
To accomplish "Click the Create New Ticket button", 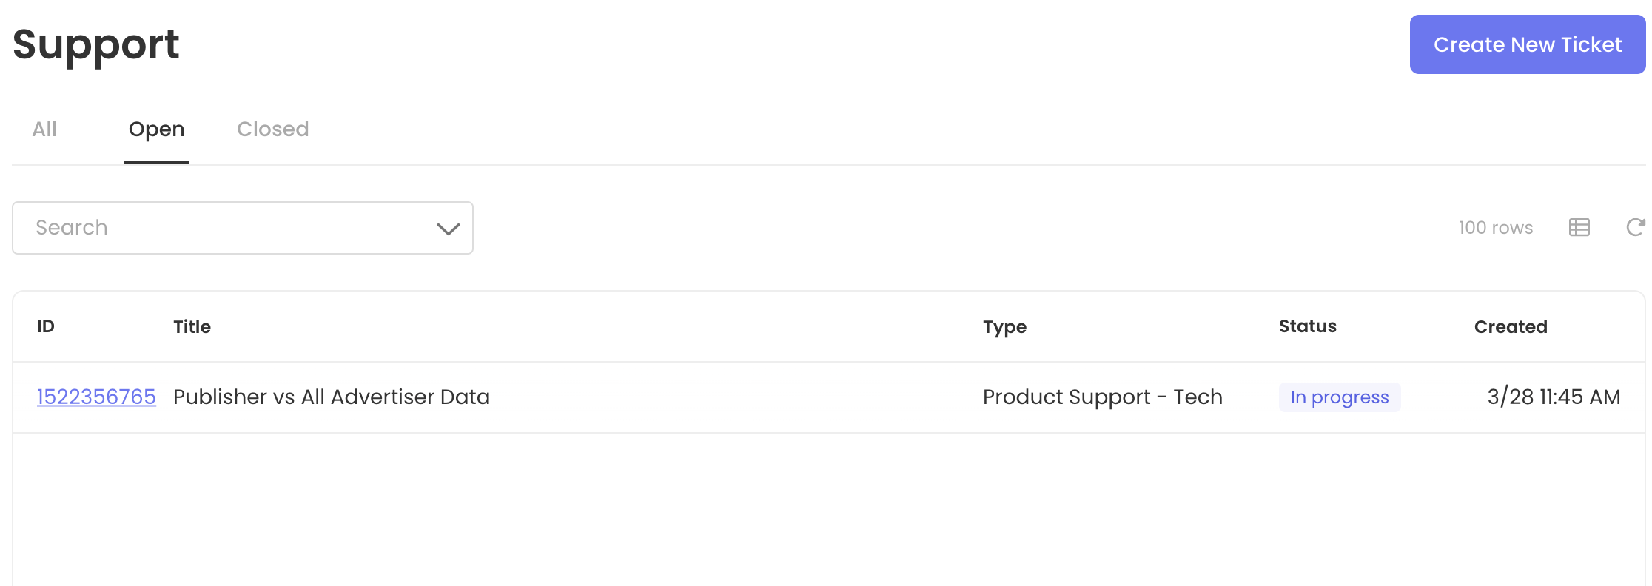I will (x=1527, y=44).
